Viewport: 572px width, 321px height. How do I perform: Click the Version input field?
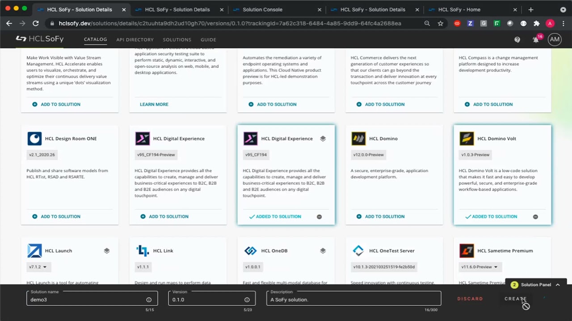[x=212, y=299]
